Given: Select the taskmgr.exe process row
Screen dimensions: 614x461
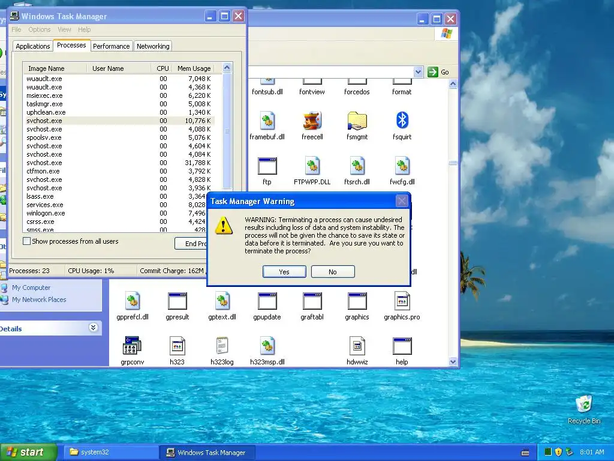Looking at the screenshot, I should tap(120, 104).
